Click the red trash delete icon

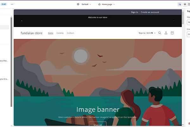pyautogui.click(x=189, y=123)
